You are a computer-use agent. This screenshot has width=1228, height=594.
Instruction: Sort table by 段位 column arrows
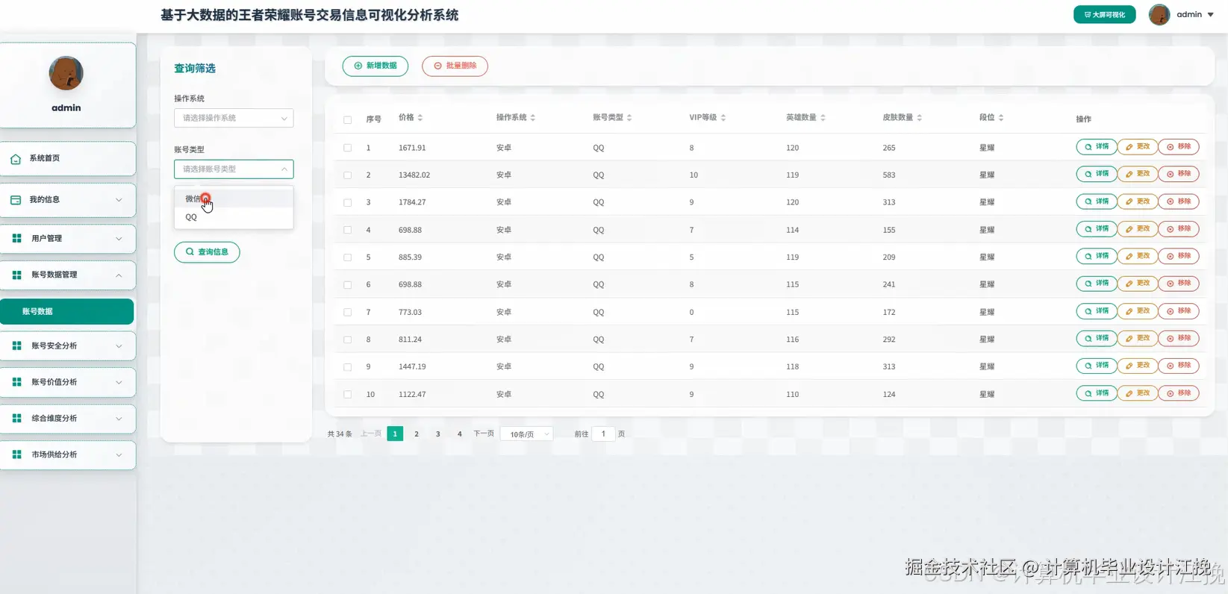[x=1001, y=118]
